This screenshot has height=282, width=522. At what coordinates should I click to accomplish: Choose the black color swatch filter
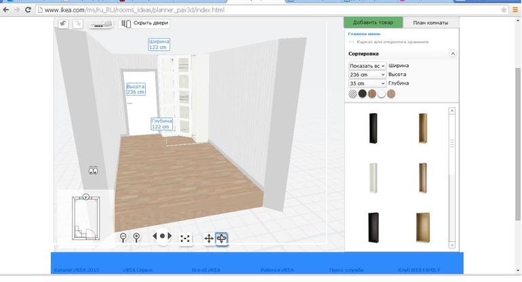tap(362, 94)
